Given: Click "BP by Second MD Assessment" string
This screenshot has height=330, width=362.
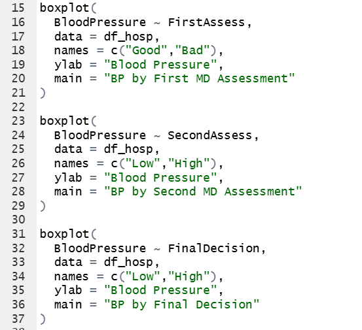Looking at the screenshot, I should coord(203,191).
